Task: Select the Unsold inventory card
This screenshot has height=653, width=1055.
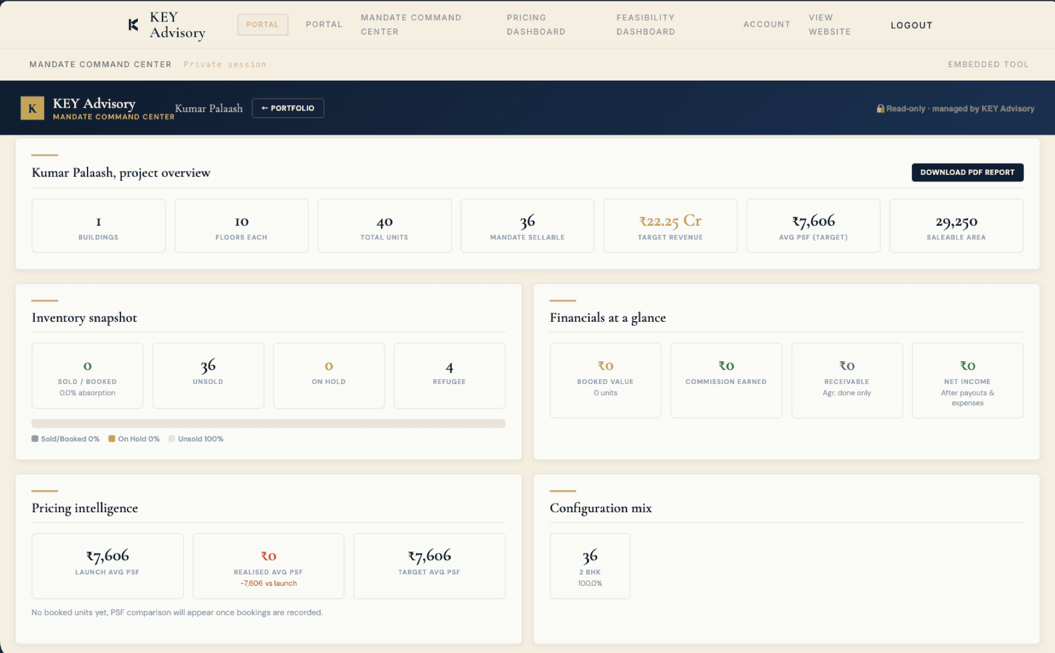Action: 208,376
